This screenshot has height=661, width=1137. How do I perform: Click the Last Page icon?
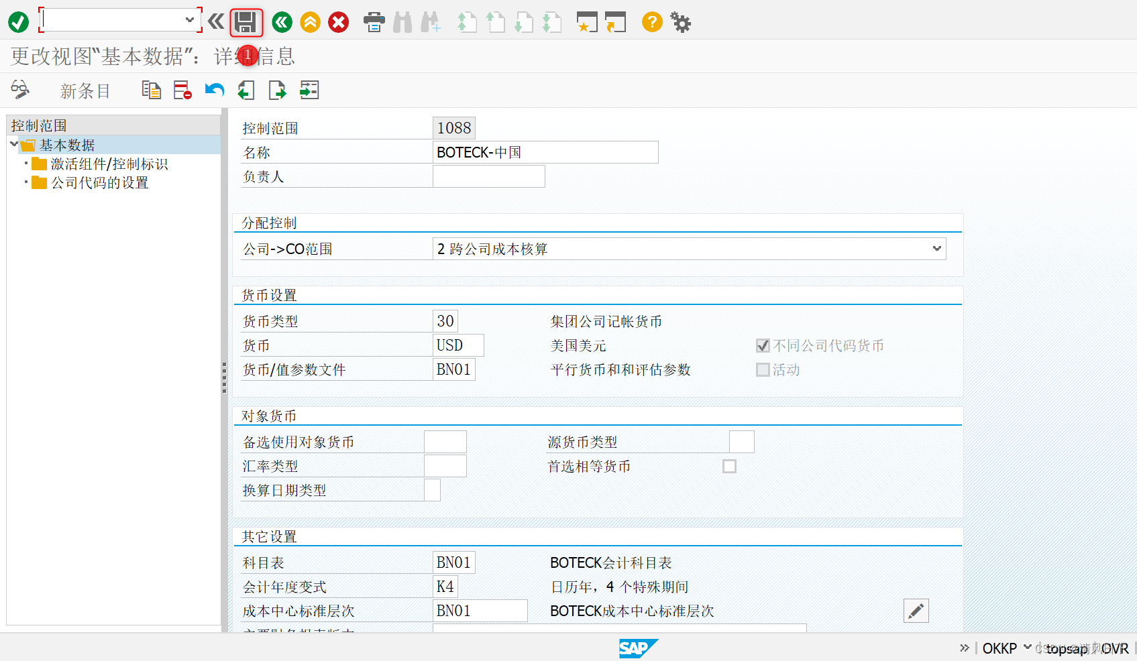point(551,22)
